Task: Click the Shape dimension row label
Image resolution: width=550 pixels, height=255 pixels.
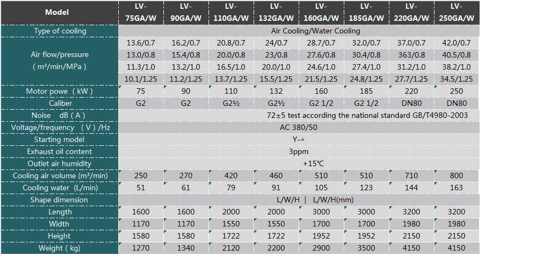Action: pos(59,200)
